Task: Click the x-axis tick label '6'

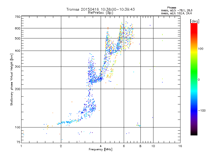Action: (x=124, y=146)
